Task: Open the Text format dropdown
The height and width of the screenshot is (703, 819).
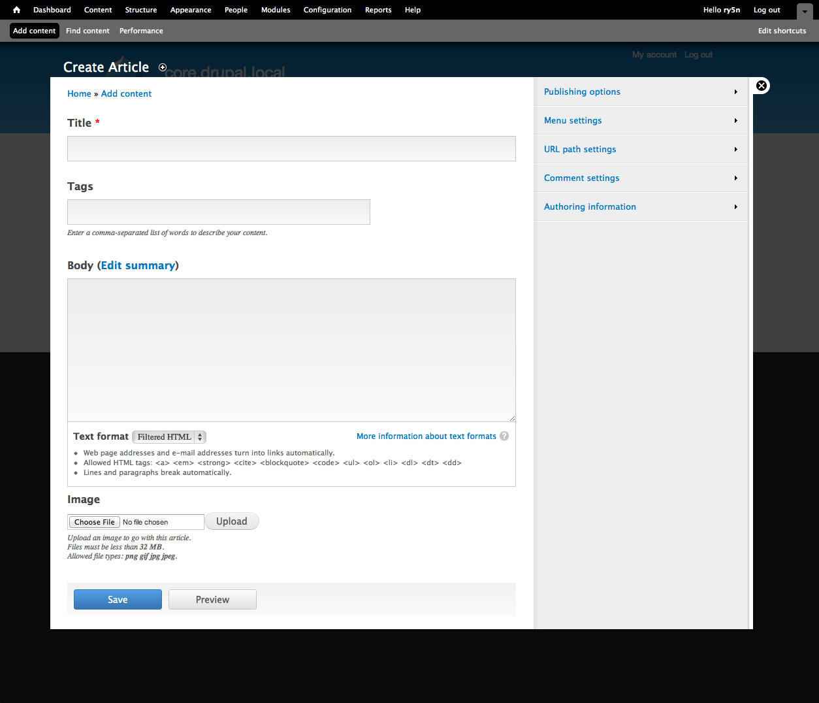Action: click(169, 437)
